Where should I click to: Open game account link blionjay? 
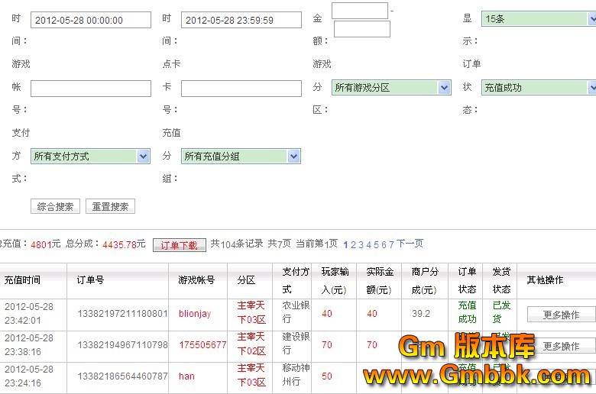[x=195, y=314]
